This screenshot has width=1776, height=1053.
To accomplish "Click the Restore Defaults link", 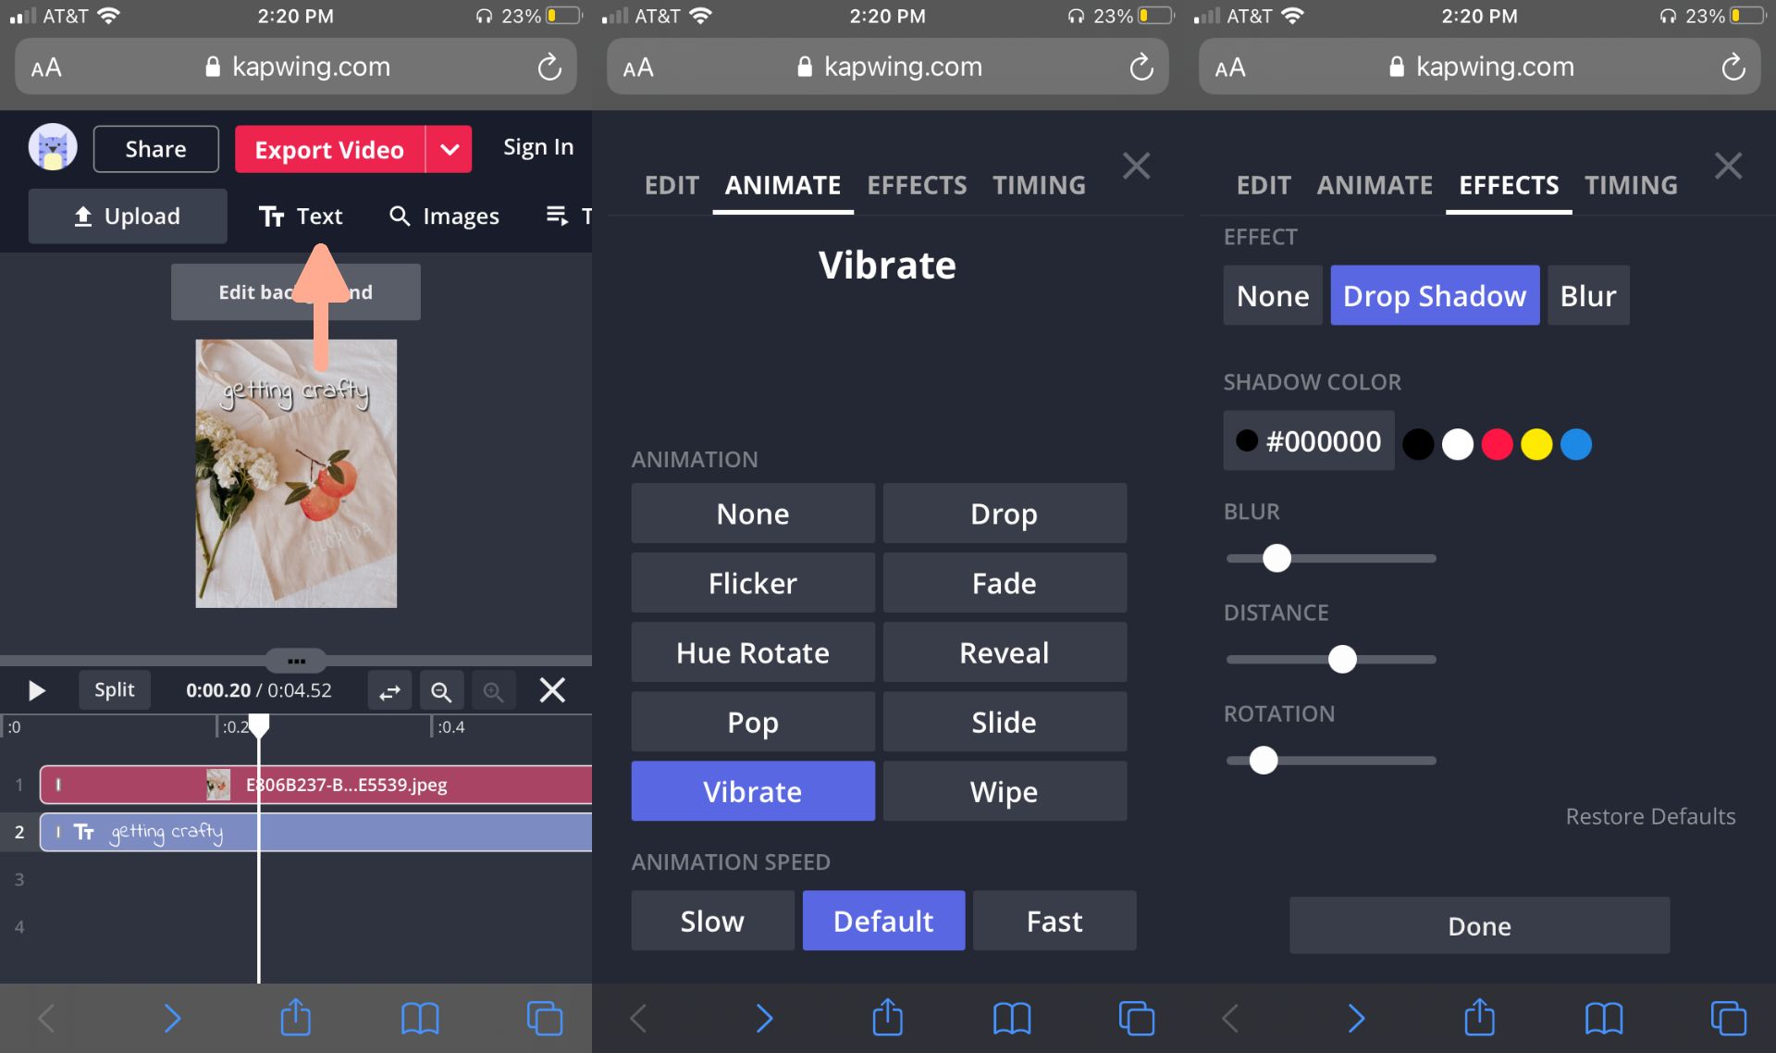I will point(1650,816).
